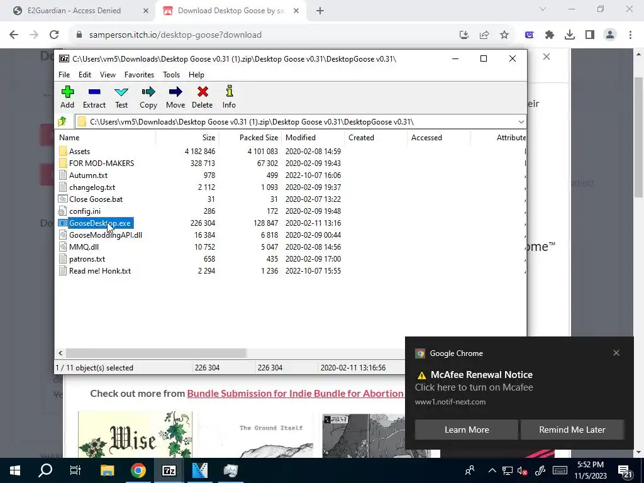Open the Help menu in 7-Zip
Viewport: 644px width, 483px height.
click(x=196, y=75)
